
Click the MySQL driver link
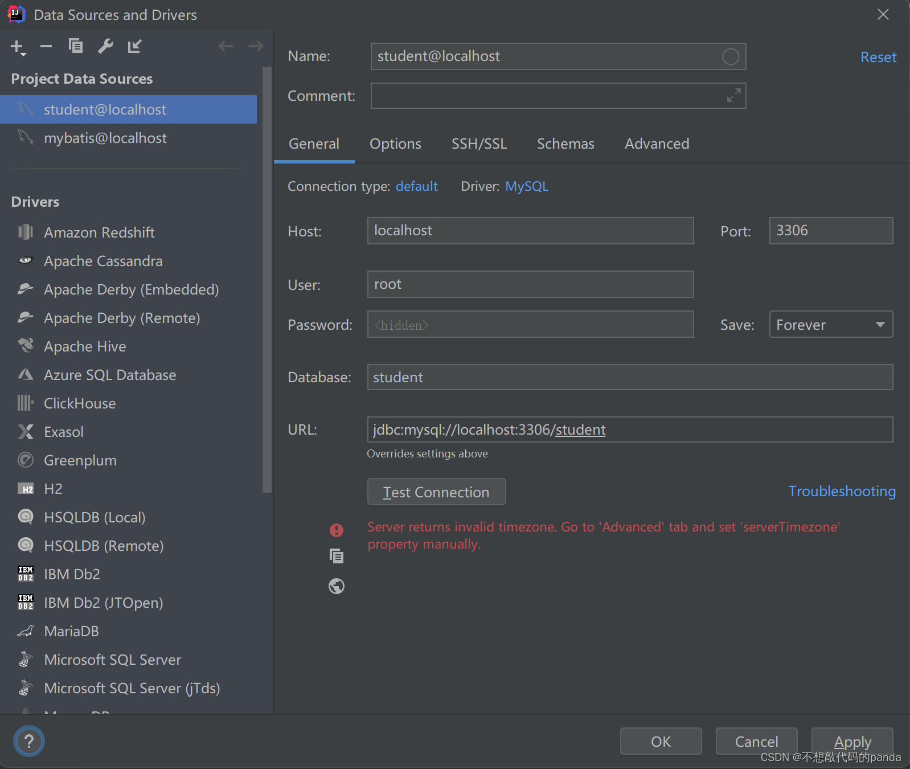click(527, 186)
